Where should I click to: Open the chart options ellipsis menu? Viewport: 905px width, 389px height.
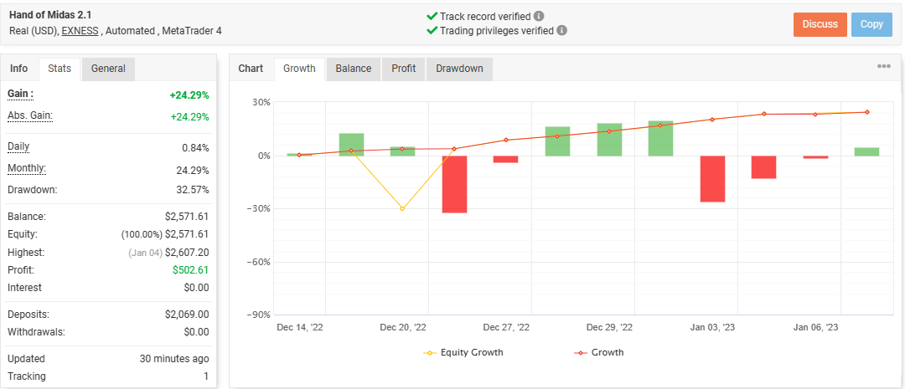[x=884, y=66]
